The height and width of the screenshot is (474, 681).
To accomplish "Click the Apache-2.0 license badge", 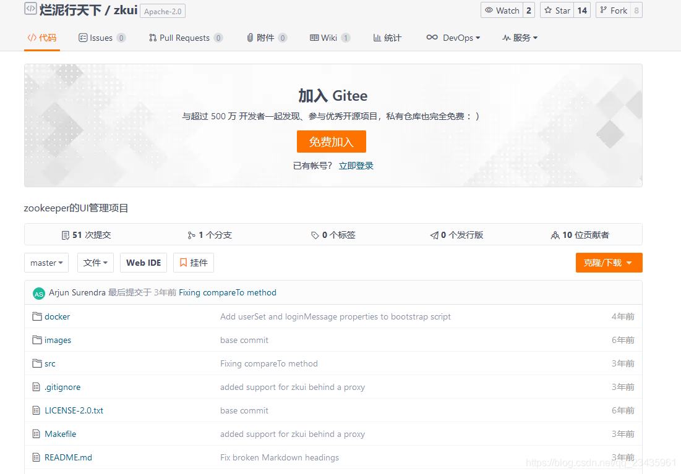I will pos(163,11).
